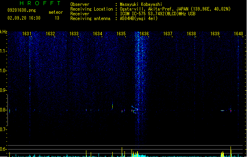Click the antenna value A504HB(yagi 4el)
The width and height of the screenshot is (247, 157).
tap(139, 18)
